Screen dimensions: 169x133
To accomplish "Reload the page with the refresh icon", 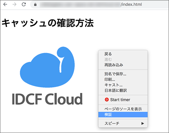I will tap(24, 4).
